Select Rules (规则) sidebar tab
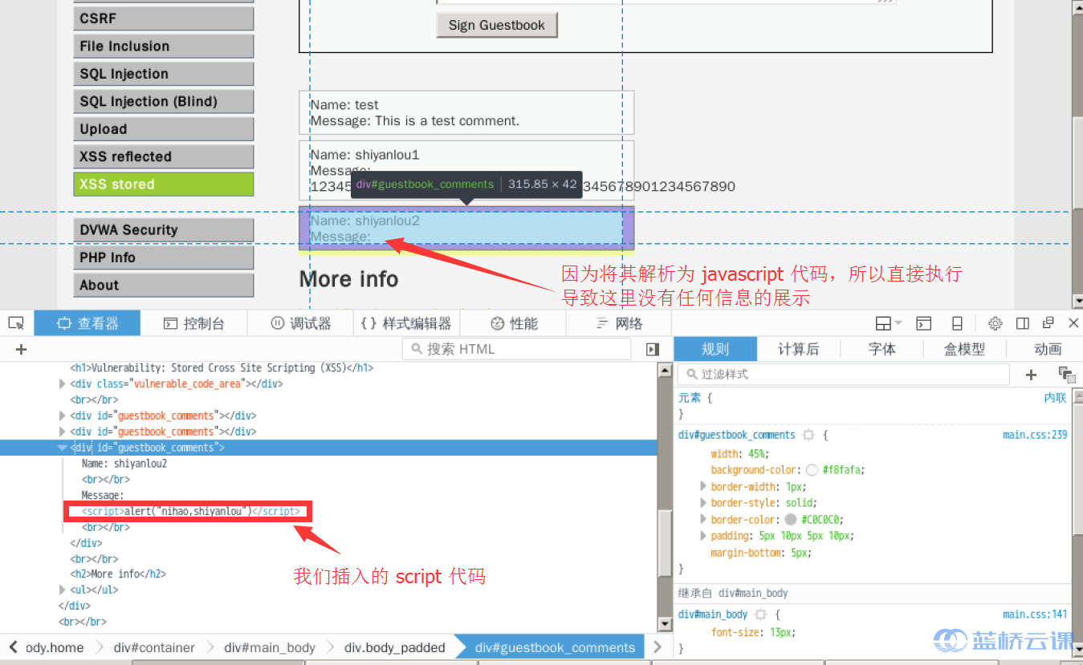 (x=715, y=349)
